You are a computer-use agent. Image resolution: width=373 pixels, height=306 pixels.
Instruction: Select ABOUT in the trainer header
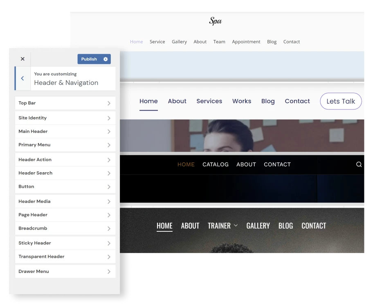coord(190,226)
